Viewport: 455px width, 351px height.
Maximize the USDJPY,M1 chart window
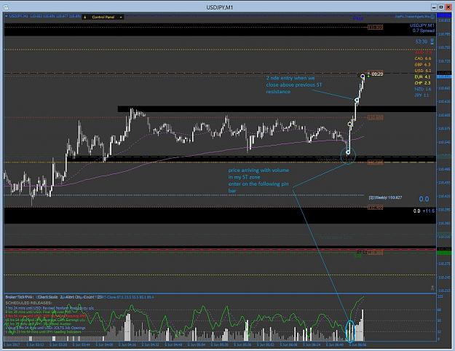(441, 7)
